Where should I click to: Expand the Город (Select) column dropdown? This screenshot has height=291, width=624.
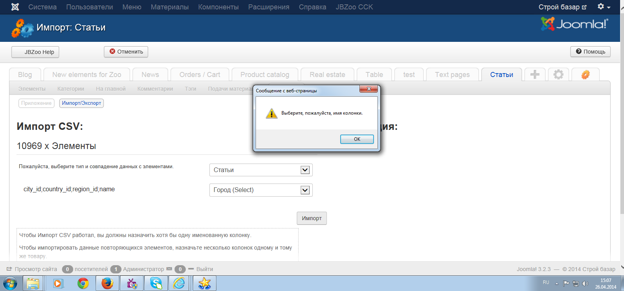click(x=305, y=190)
